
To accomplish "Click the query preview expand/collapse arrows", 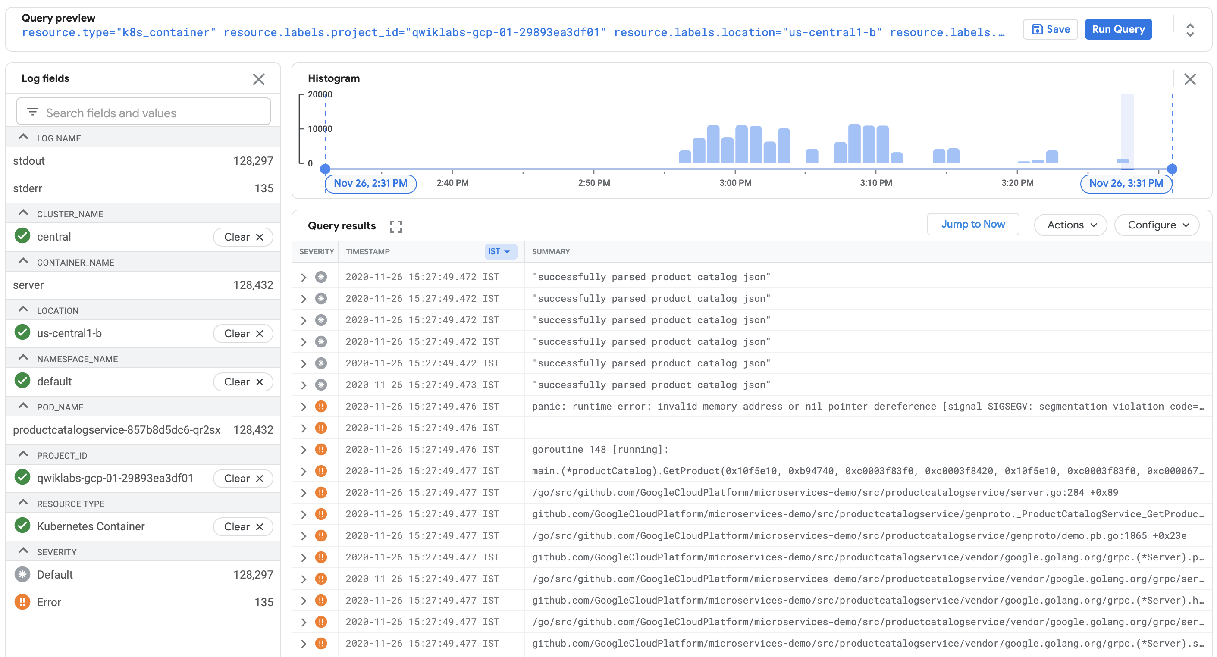I will [x=1189, y=30].
